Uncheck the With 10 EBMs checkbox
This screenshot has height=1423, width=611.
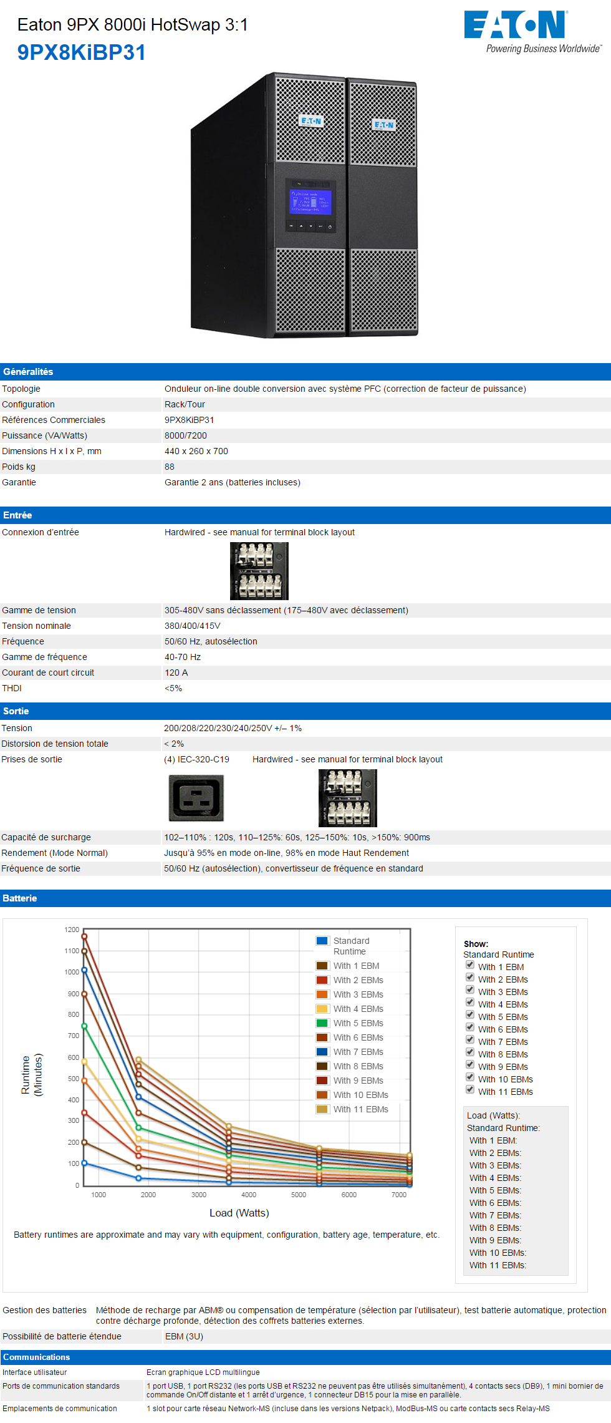(x=470, y=1077)
